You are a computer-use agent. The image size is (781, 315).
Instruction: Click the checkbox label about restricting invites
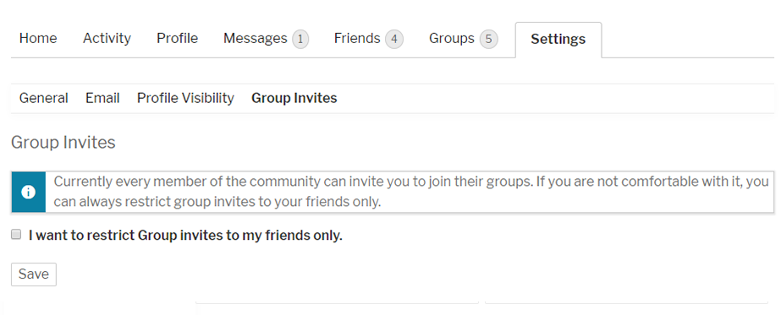coord(186,235)
